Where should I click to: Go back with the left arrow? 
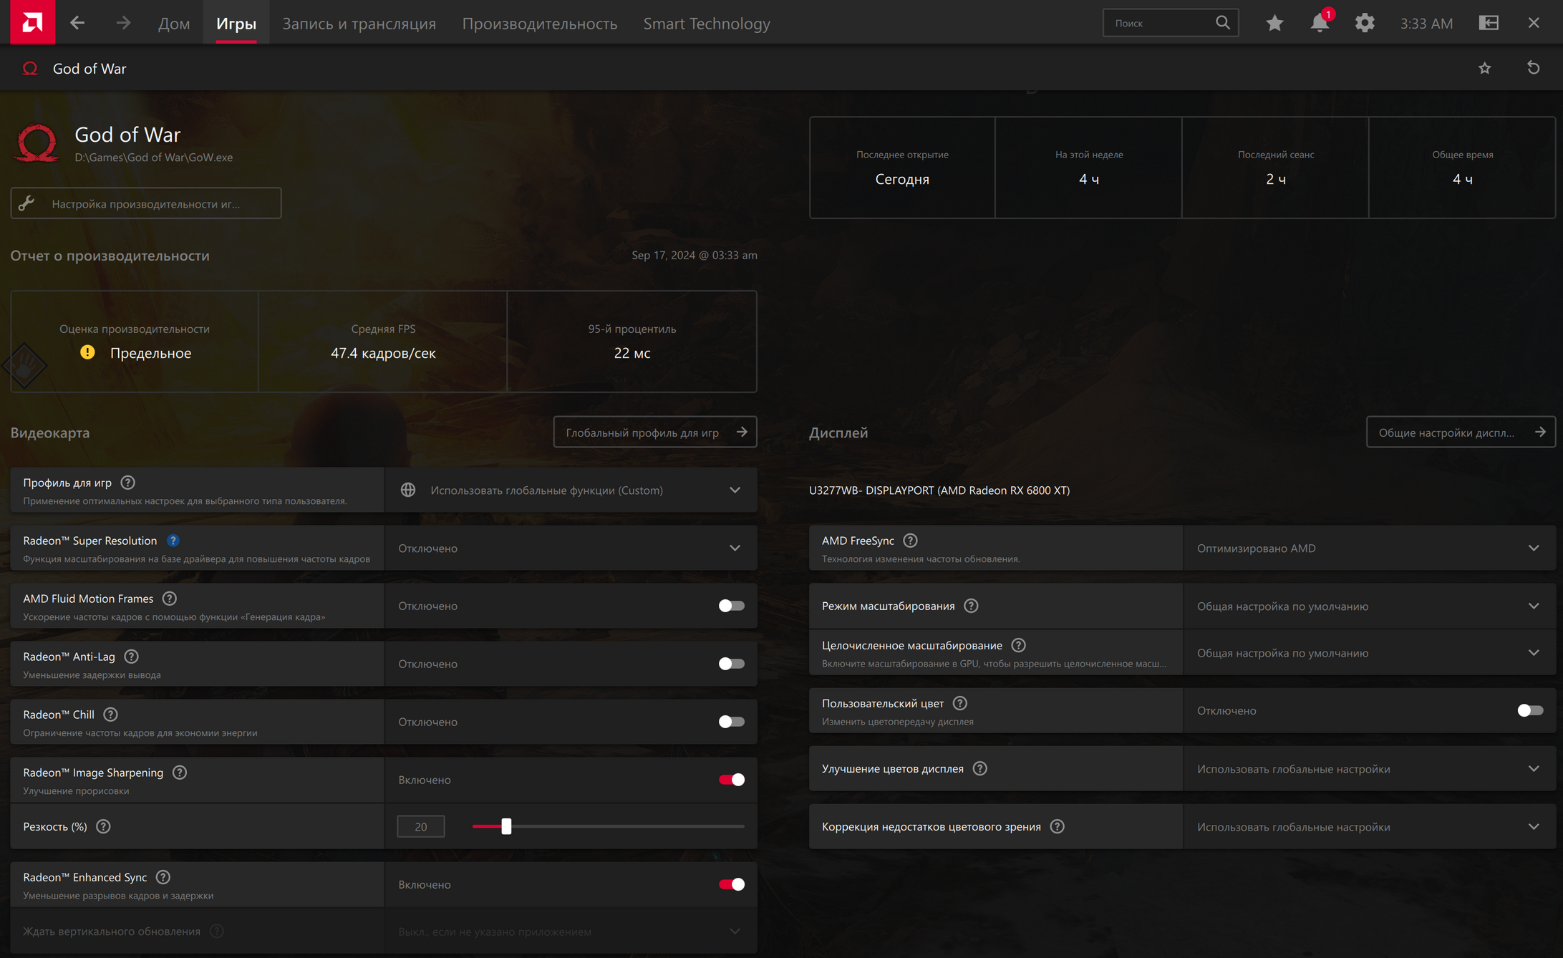[77, 23]
